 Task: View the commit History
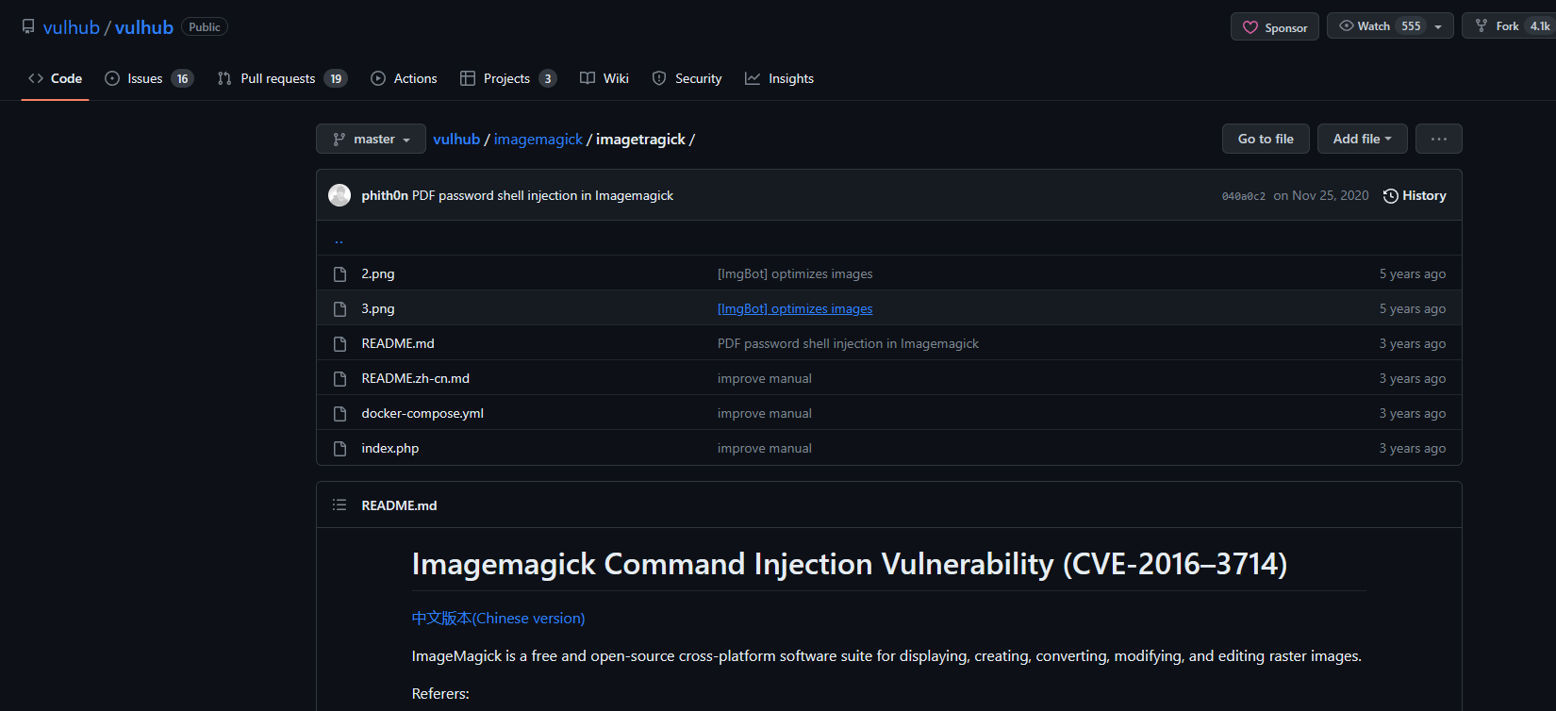click(x=1415, y=195)
